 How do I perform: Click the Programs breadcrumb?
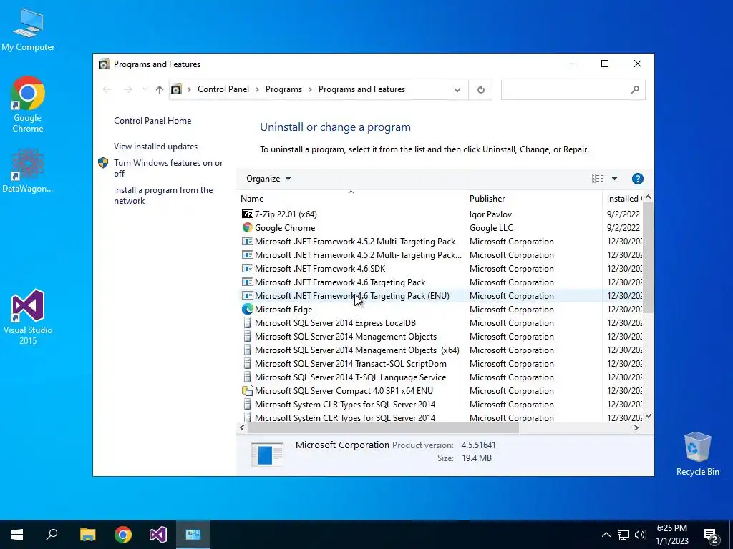coord(283,89)
